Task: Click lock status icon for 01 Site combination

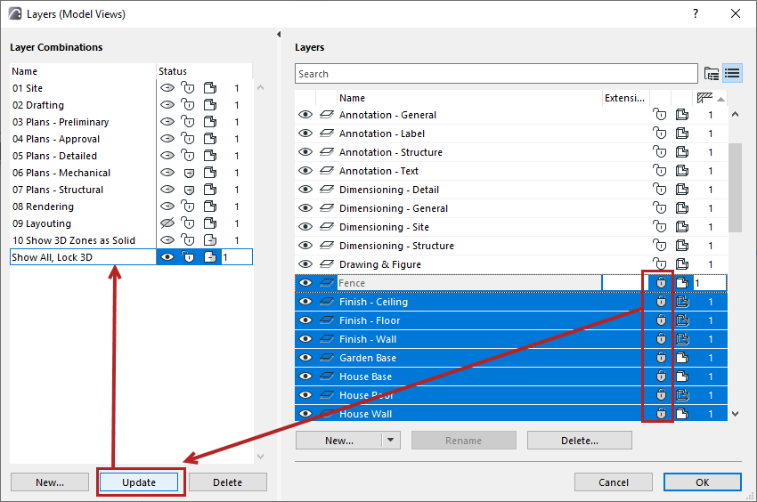Action: point(188,88)
